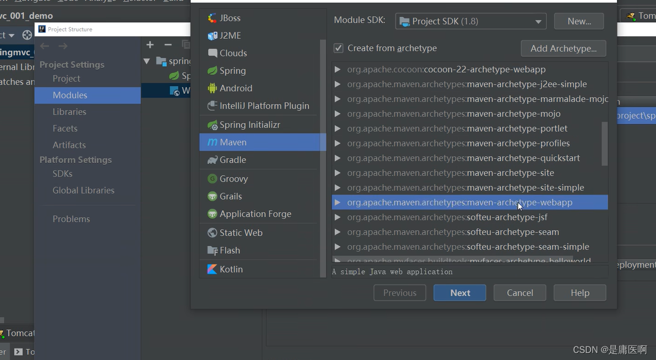
Task: Choose the Gradle elephant icon
Action: [x=212, y=160]
